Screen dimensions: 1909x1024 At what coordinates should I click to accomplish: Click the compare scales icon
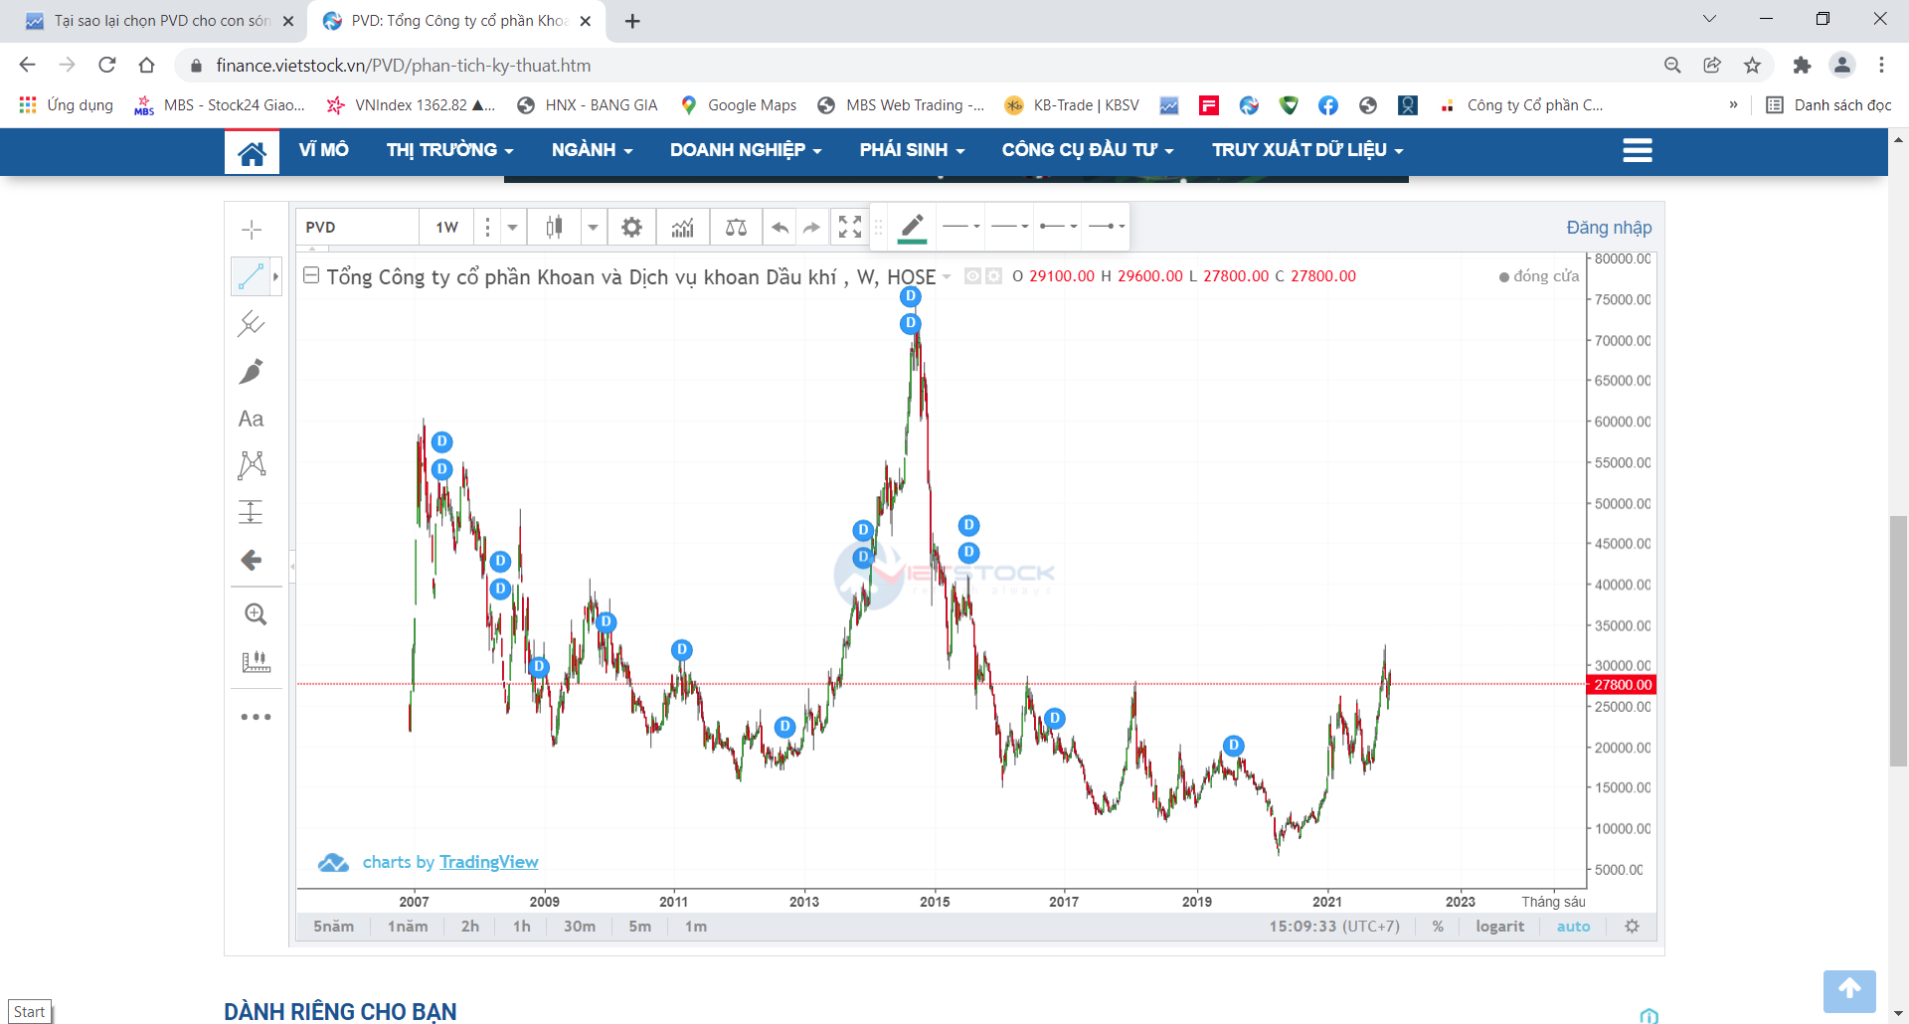(x=736, y=228)
